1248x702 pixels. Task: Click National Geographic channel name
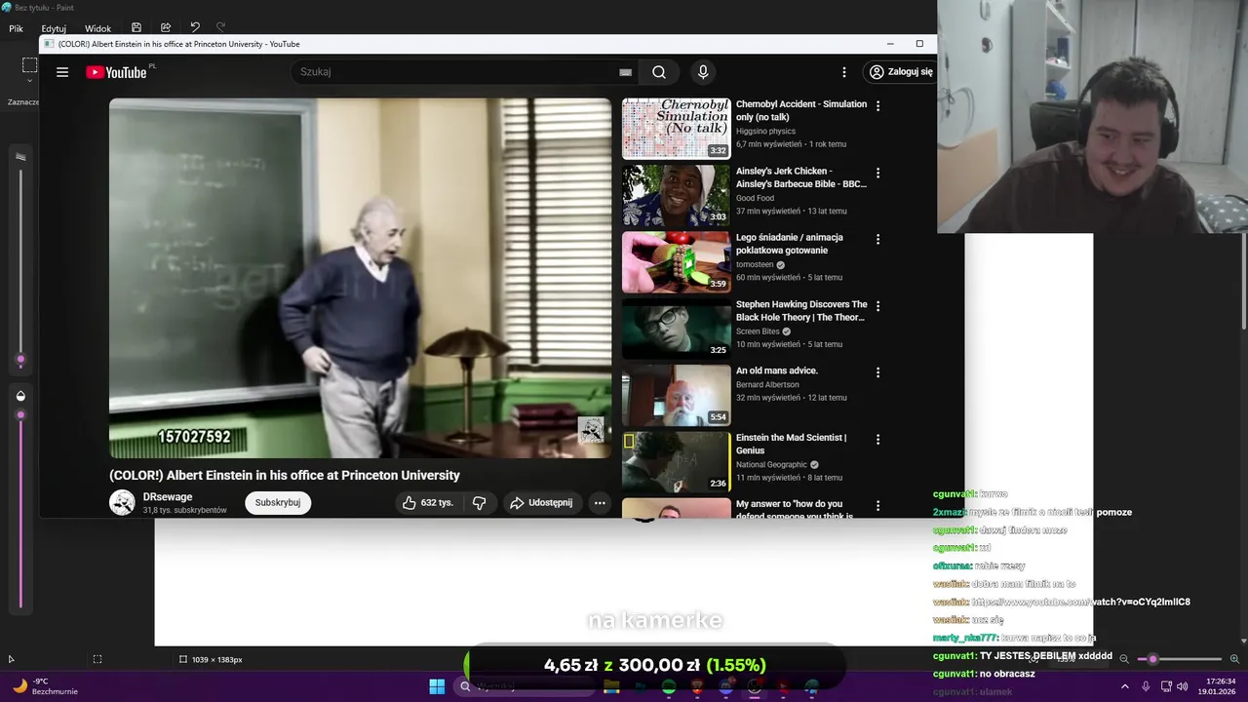(771, 465)
